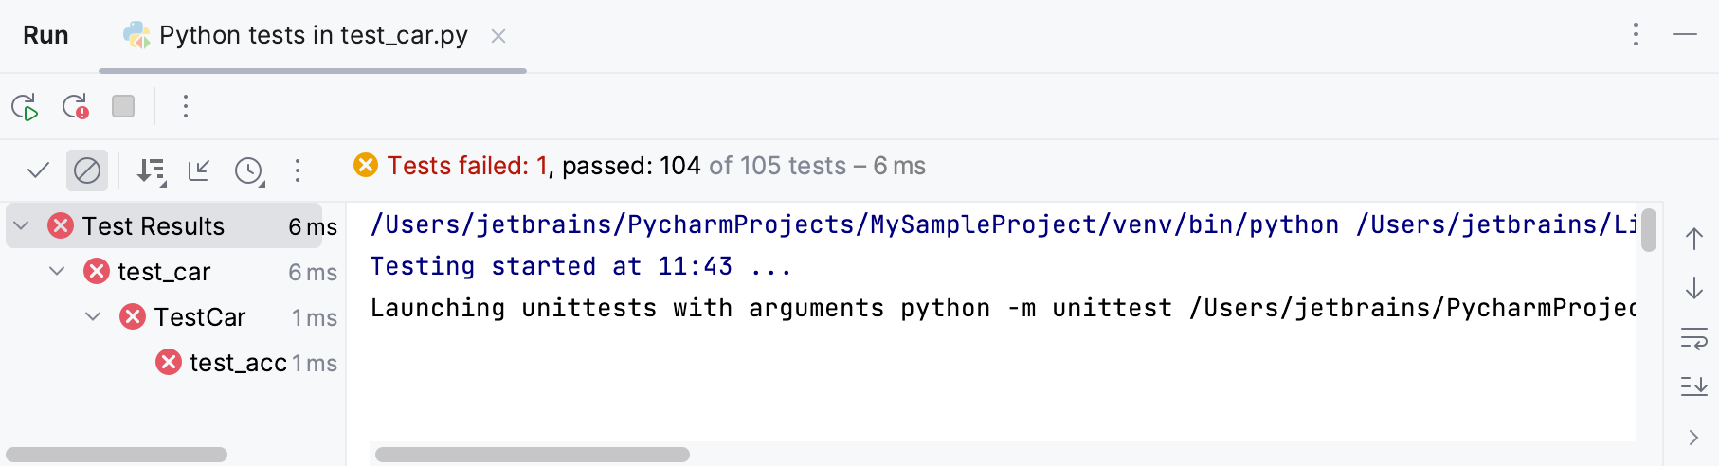Screen dimensions: 1719x466
Task: Open the Run tool window options menu
Action: (1636, 35)
